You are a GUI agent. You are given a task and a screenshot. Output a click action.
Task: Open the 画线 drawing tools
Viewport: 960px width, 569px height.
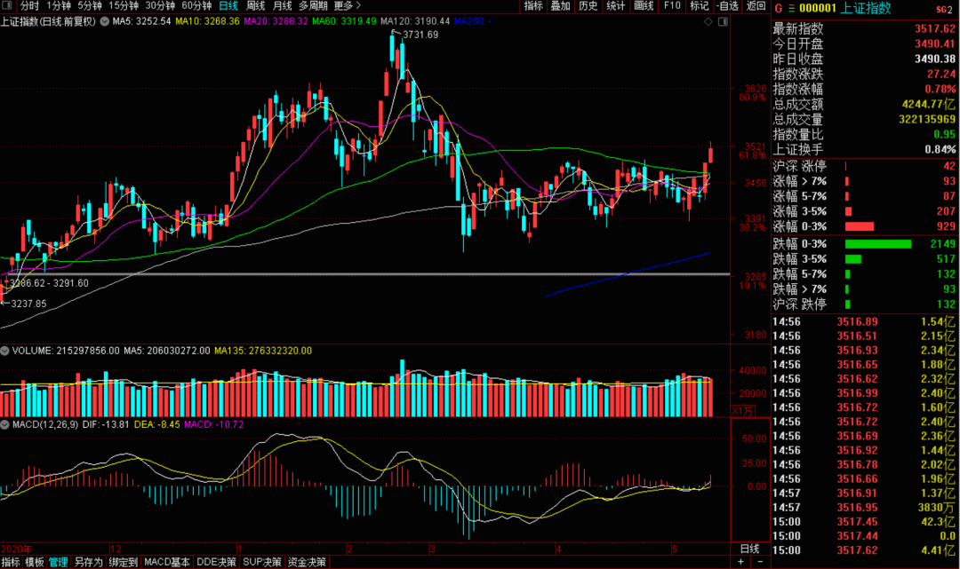[644, 5]
